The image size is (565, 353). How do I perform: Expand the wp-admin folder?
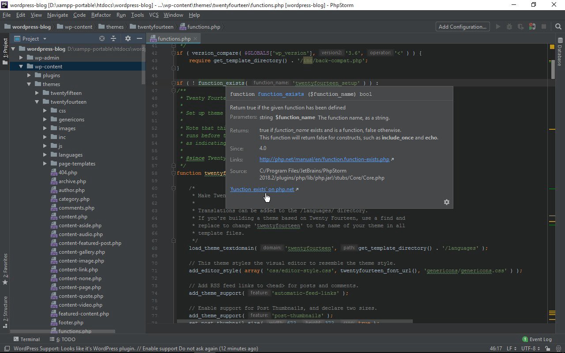pos(21,58)
